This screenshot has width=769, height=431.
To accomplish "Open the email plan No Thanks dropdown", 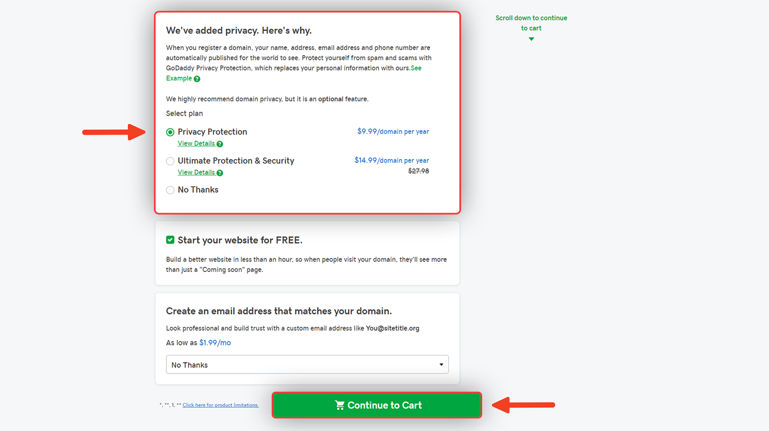I will click(x=307, y=365).
